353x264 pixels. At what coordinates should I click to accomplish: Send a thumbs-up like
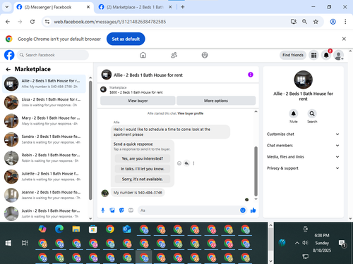tap(253, 210)
